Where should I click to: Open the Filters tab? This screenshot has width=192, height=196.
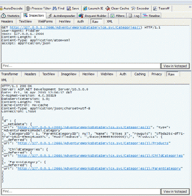(118, 16)
